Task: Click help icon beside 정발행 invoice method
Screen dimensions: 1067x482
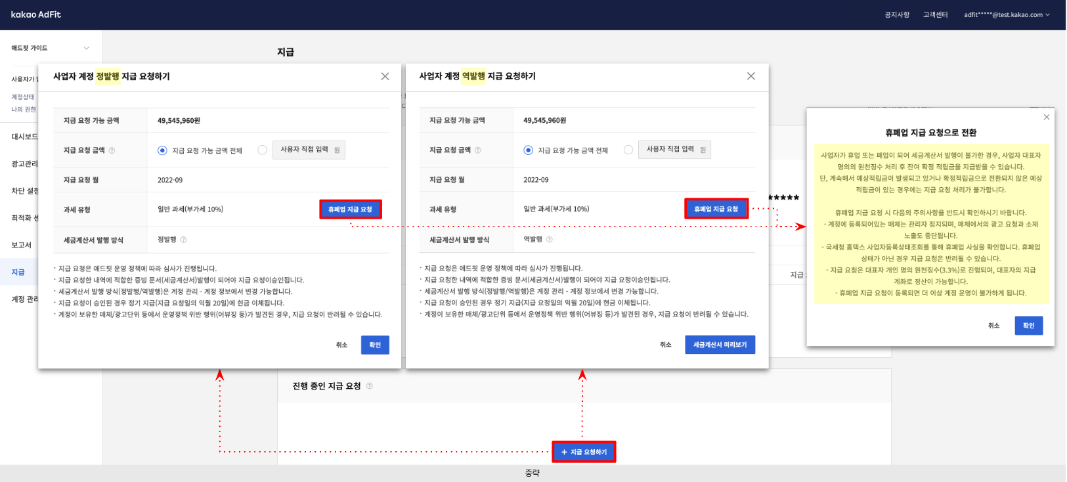Action: [183, 240]
